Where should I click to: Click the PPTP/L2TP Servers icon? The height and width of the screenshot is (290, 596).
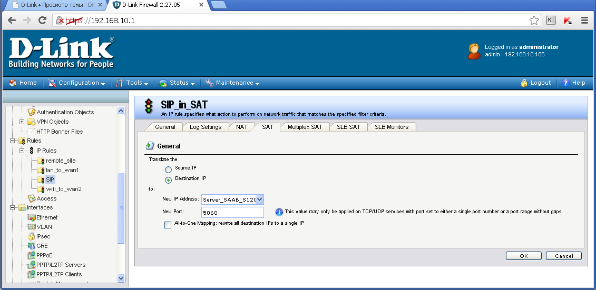[32, 265]
